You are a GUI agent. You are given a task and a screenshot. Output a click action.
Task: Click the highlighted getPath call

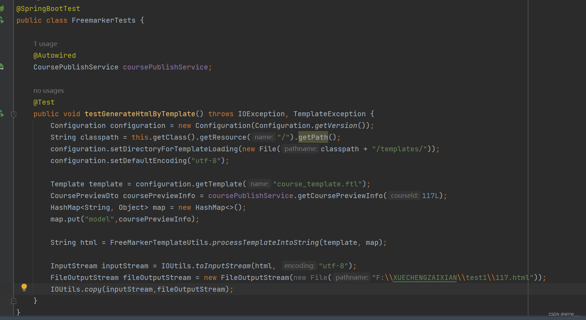(x=313, y=137)
